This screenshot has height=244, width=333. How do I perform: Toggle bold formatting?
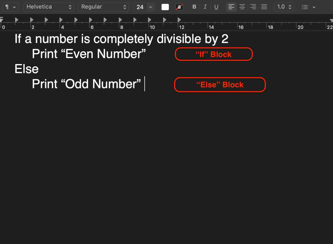click(194, 7)
